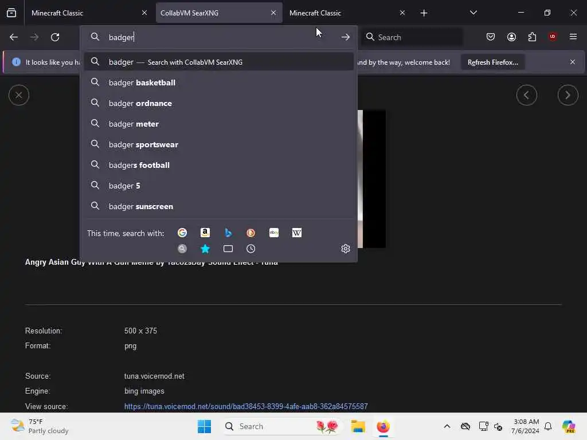Select 'badger — Search with CollabVM SearXNG' suggestion

click(219, 62)
